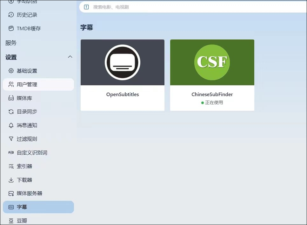Click the basic settings gear icon
Image resolution: width=307 pixels, height=225 pixels.
click(x=11, y=71)
